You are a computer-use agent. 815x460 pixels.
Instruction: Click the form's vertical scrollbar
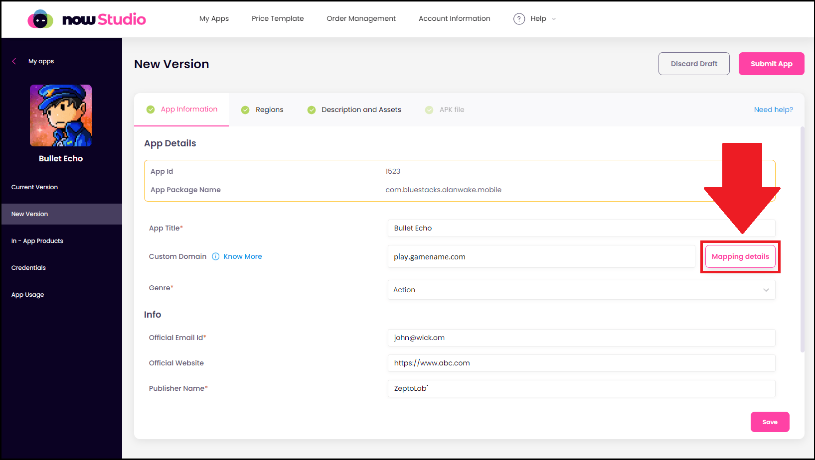(802, 239)
